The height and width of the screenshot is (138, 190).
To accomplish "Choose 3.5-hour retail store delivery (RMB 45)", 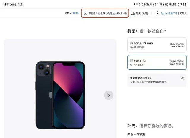I will click(x=105, y=13).
